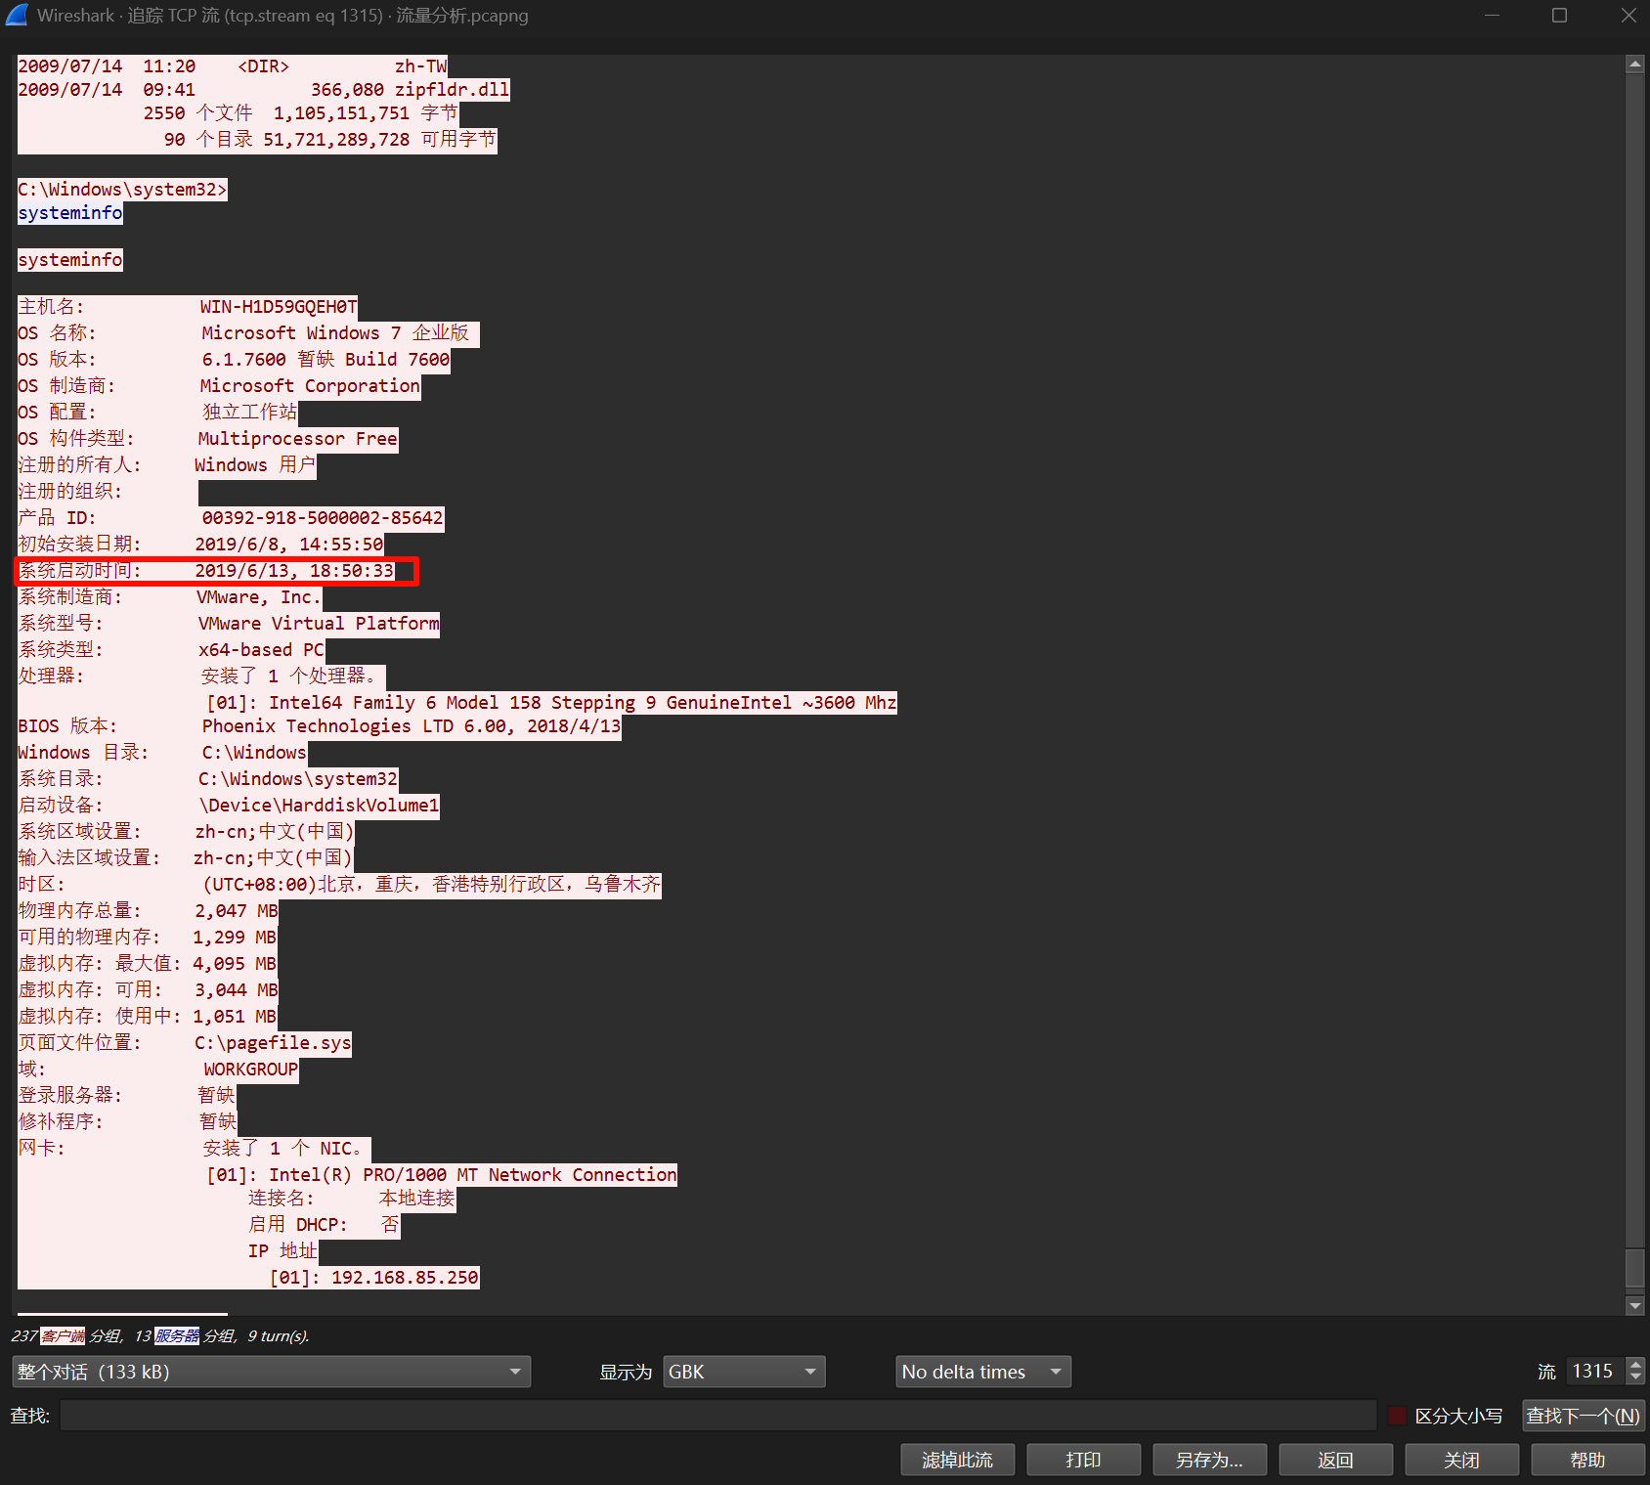This screenshot has height=1485, width=1650.
Task: Click the C:\pagefile.sys text
Action: (x=273, y=1043)
